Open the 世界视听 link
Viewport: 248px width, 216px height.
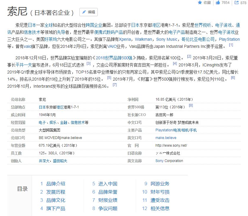point(203,25)
